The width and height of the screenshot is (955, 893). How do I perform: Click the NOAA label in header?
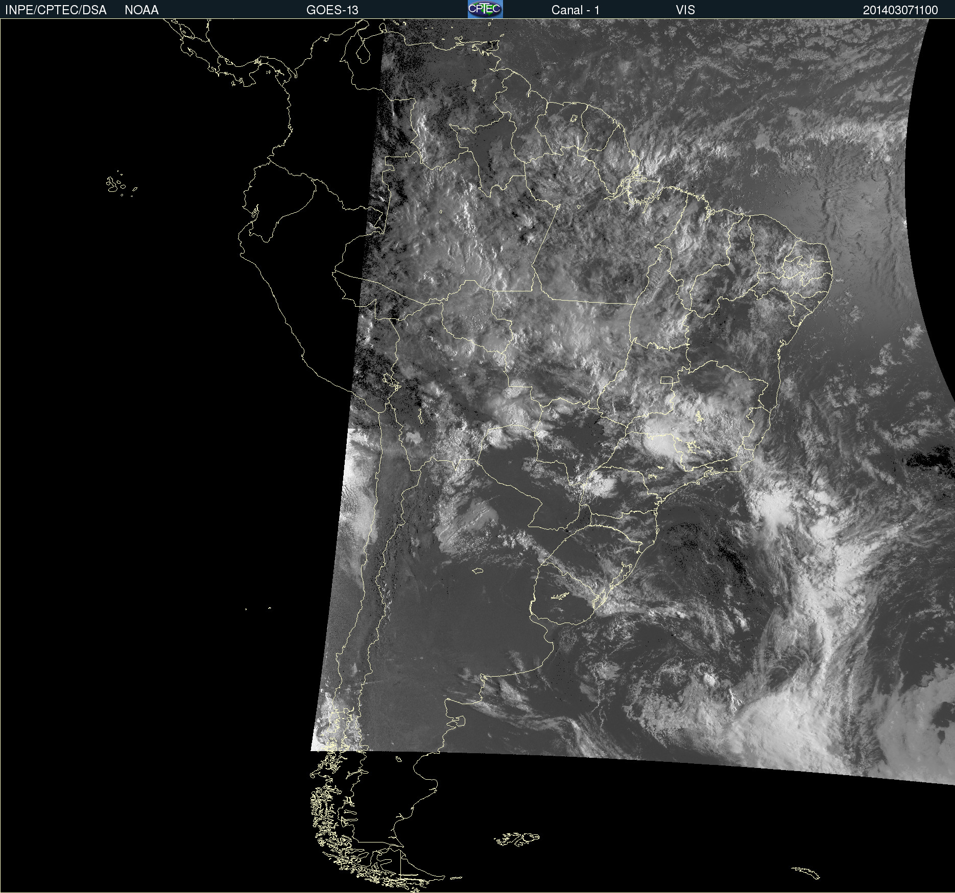(141, 10)
